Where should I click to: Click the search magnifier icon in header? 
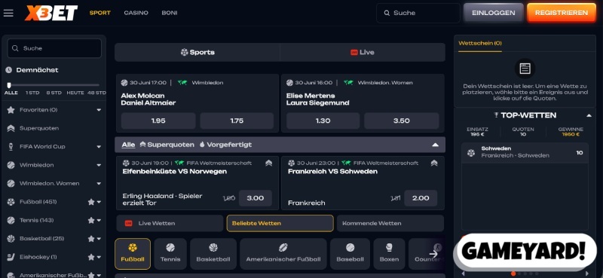387,13
